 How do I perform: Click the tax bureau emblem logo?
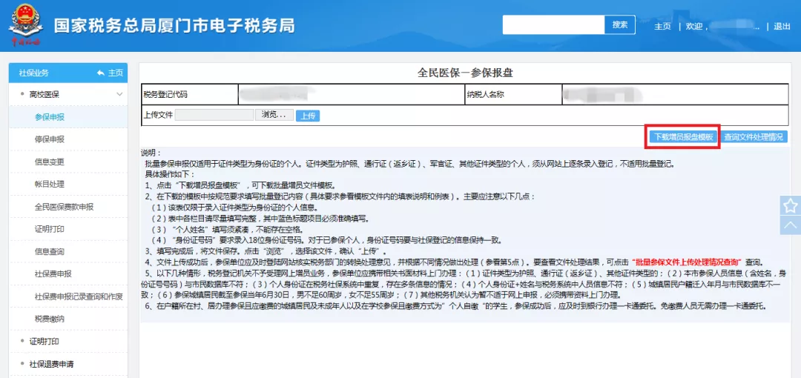coord(24,25)
